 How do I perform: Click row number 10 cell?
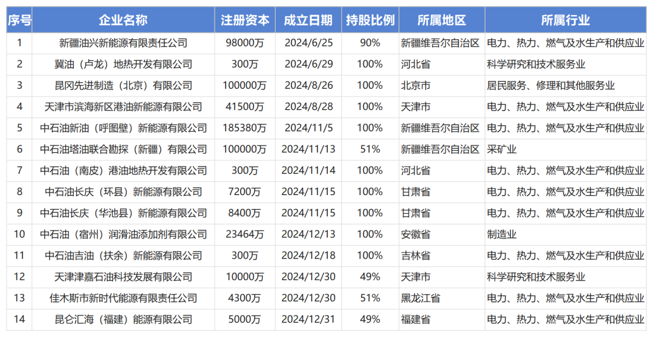point(19,234)
